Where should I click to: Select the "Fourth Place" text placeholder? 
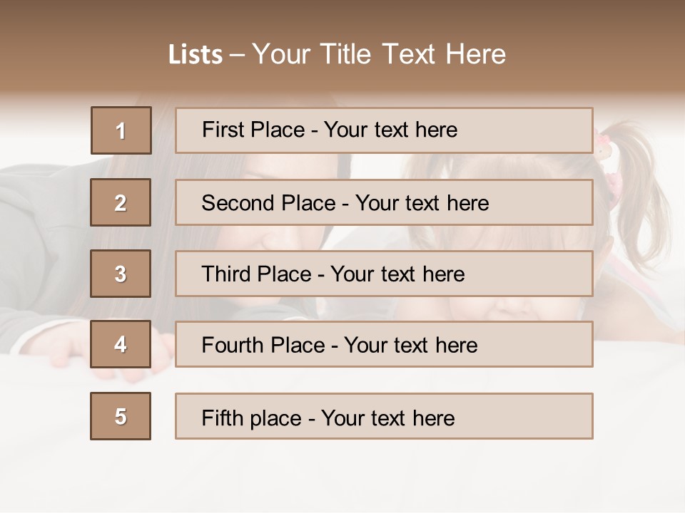(x=384, y=345)
